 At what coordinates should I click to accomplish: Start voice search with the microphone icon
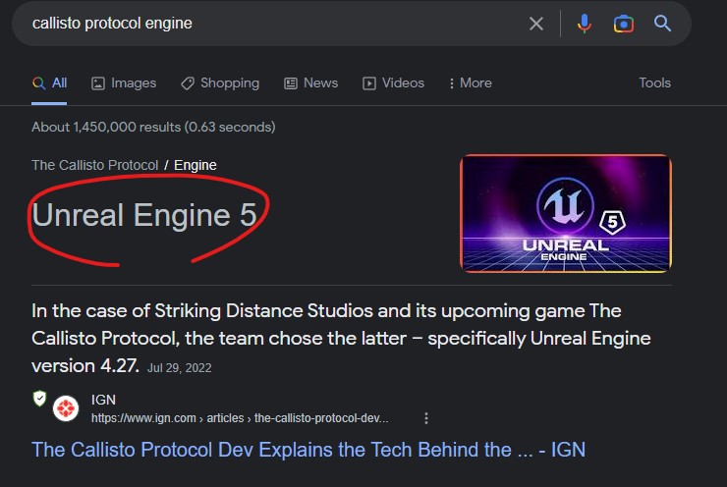[x=585, y=24]
